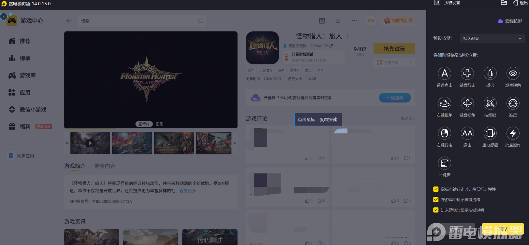Toggle 在游戏中显示按键提醒 checkbox

(436, 200)
